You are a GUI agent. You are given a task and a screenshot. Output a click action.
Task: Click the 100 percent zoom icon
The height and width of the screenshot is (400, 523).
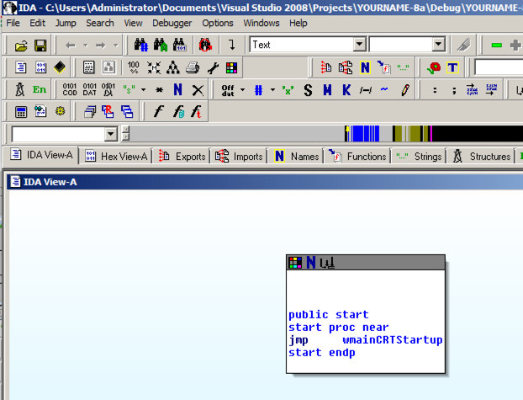pyautogui.click(x=134, y=67)
